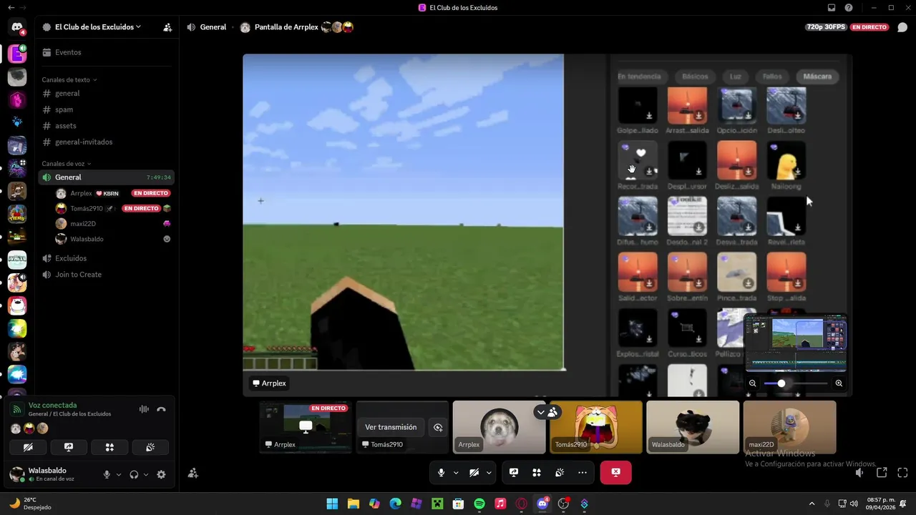Join the Join to Create voice channel
916x515 pixels.
point(106,275)
